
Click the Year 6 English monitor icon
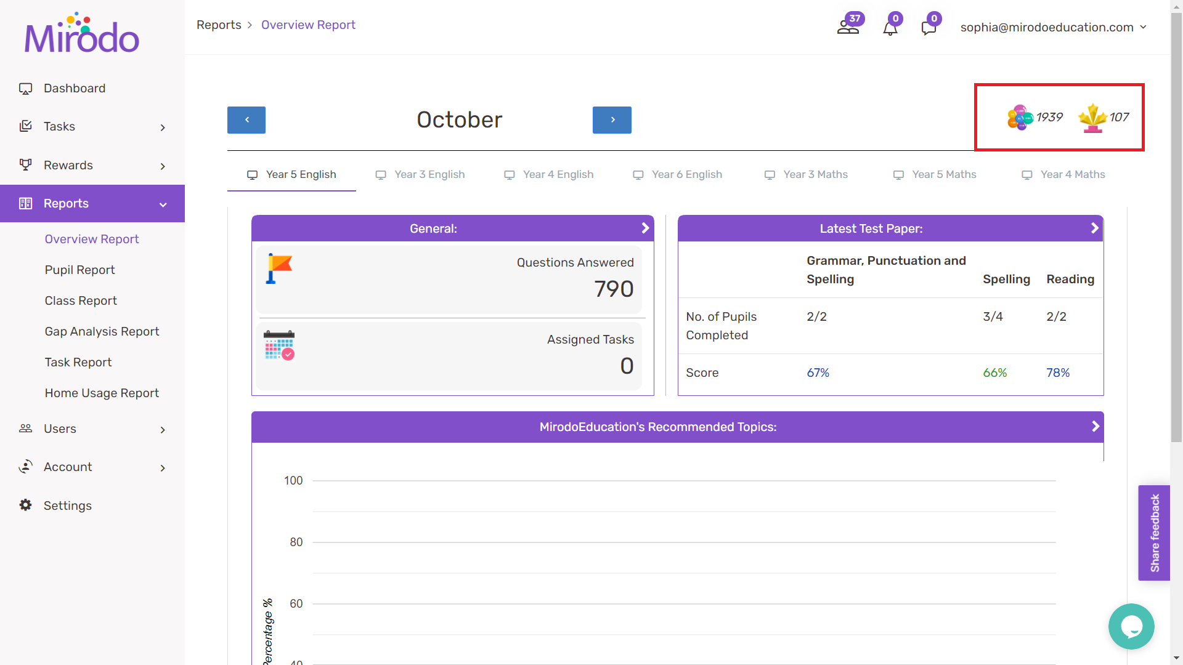tap(638, 175)
